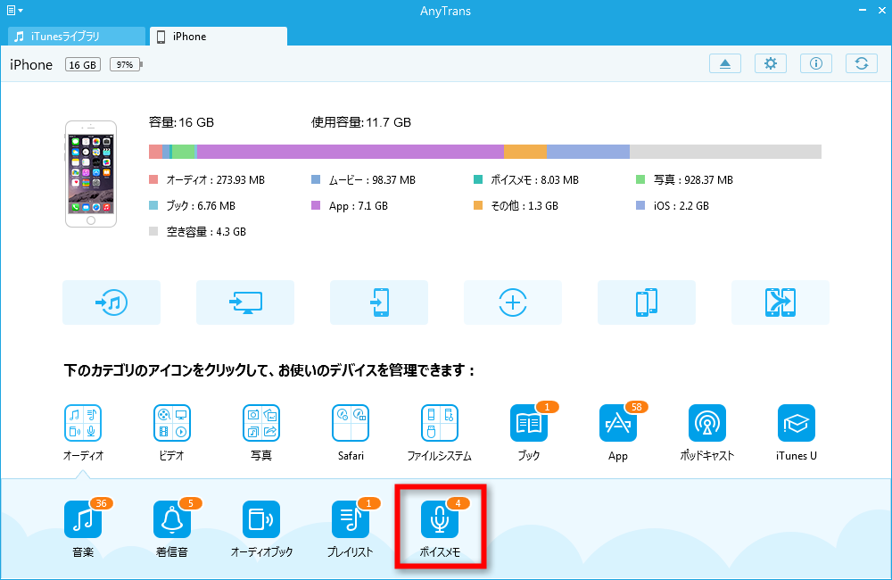Click the 容量: 16 GB text
This screenshot has height=580, width=892.
point(181,122)
